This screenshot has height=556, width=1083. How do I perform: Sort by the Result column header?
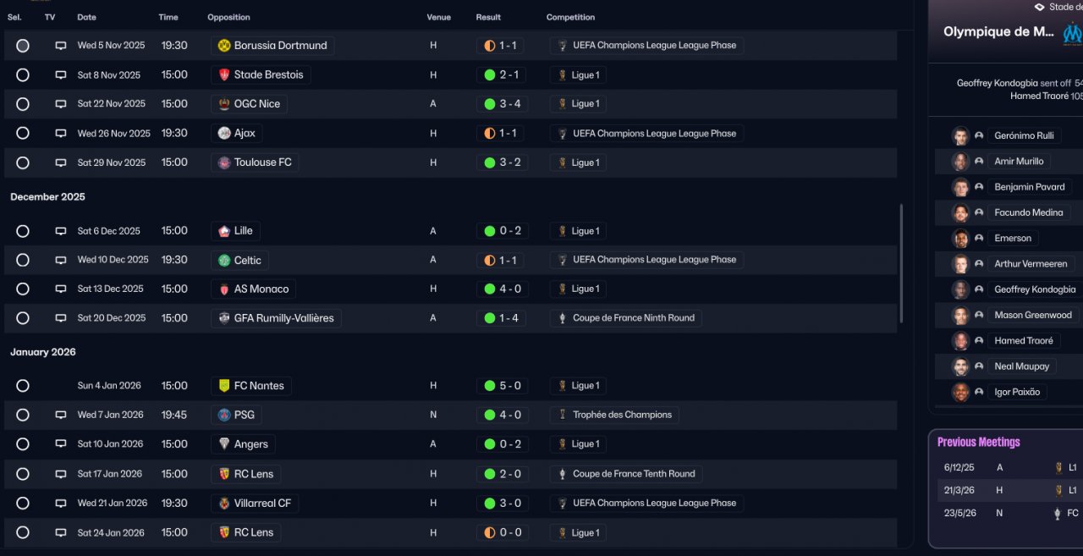point(488,17)
